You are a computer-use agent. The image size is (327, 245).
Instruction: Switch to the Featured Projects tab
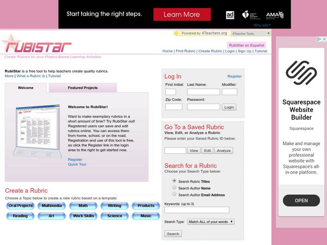(83, 88)
